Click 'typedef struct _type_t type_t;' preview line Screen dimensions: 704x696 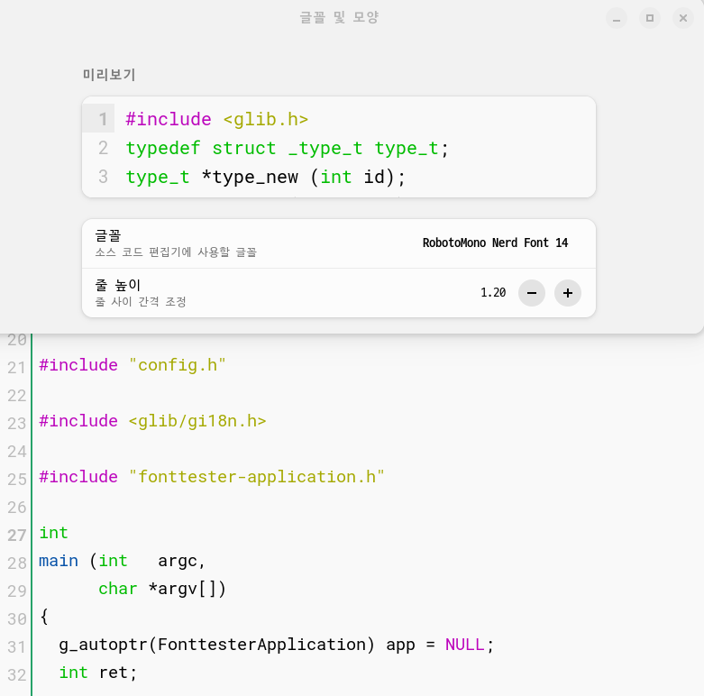pyautogui.click(x=287, y=148)
